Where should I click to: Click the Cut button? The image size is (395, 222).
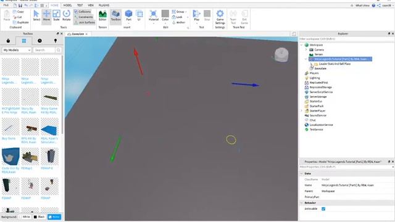(x=17, y=17)
